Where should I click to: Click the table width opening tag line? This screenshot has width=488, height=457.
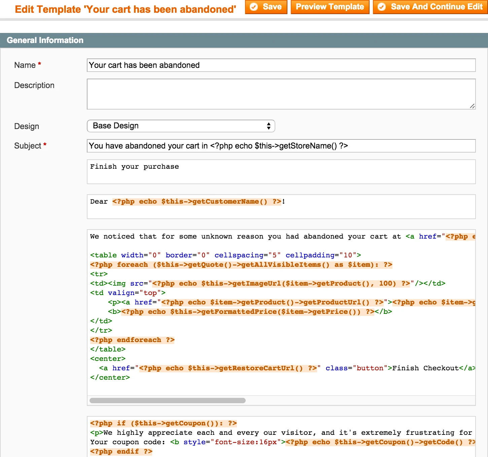coord(225,255)
